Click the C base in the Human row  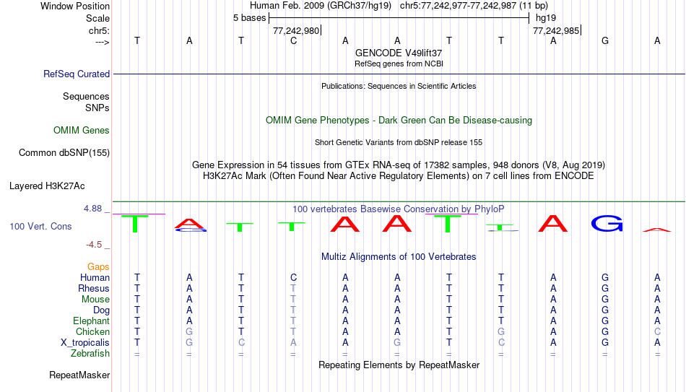(293, 277)
